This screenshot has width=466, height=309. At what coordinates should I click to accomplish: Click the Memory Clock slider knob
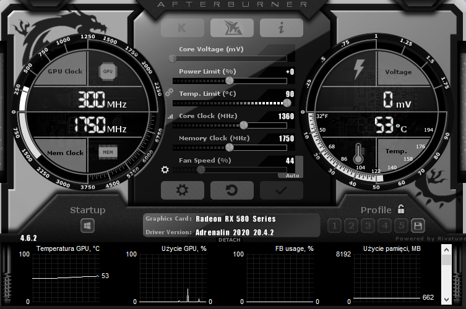coord(230,147)
